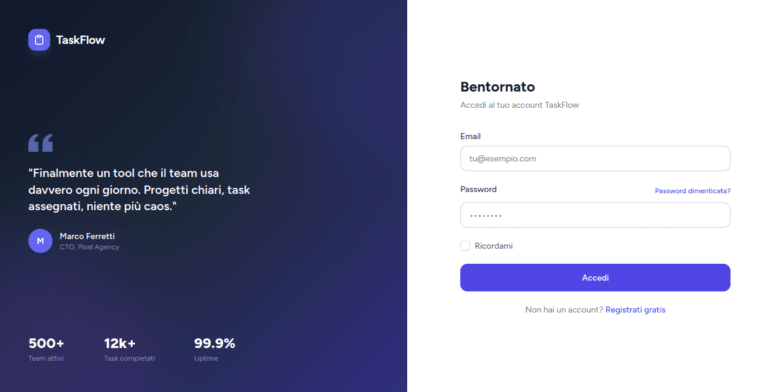Screen dimensions: 780x392
Task: Click the TaskFlow clipboard logo icon
Action: click(39, 40)
